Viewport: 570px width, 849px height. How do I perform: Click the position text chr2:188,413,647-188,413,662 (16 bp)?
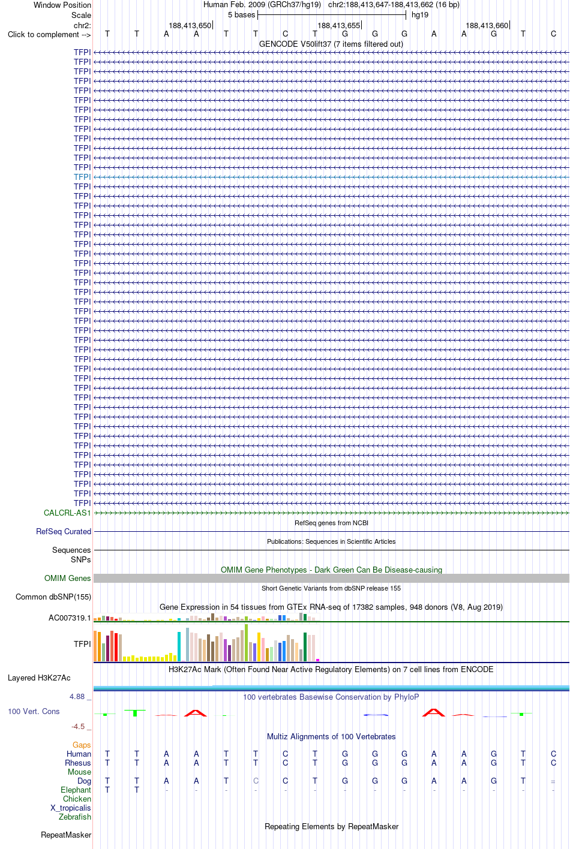tap(394, 4)
